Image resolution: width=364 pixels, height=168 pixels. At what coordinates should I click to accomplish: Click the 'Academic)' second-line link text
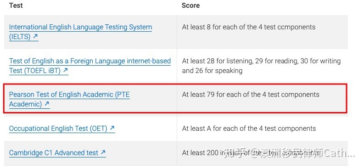26,104
